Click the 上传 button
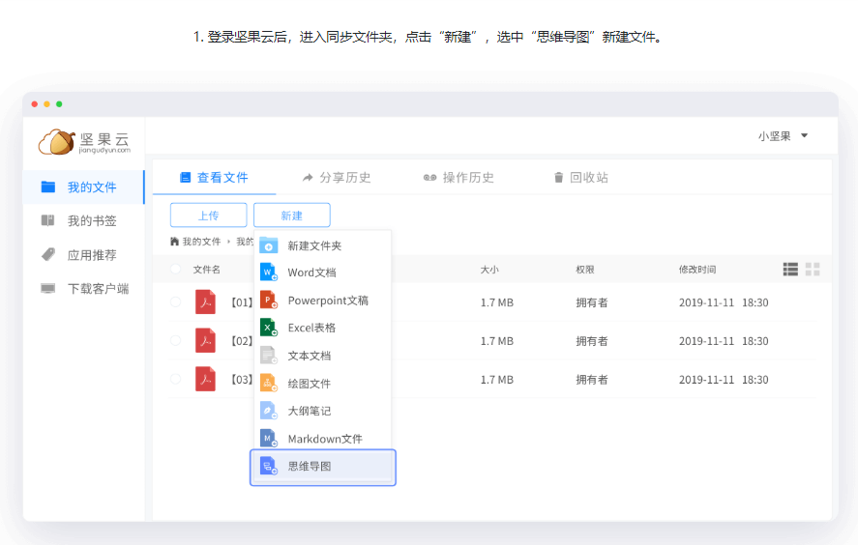858x545 pixels. pyautogui.click(x=209, y=215)
